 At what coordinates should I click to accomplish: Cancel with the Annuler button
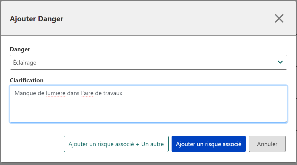click(x=267, y=144)
